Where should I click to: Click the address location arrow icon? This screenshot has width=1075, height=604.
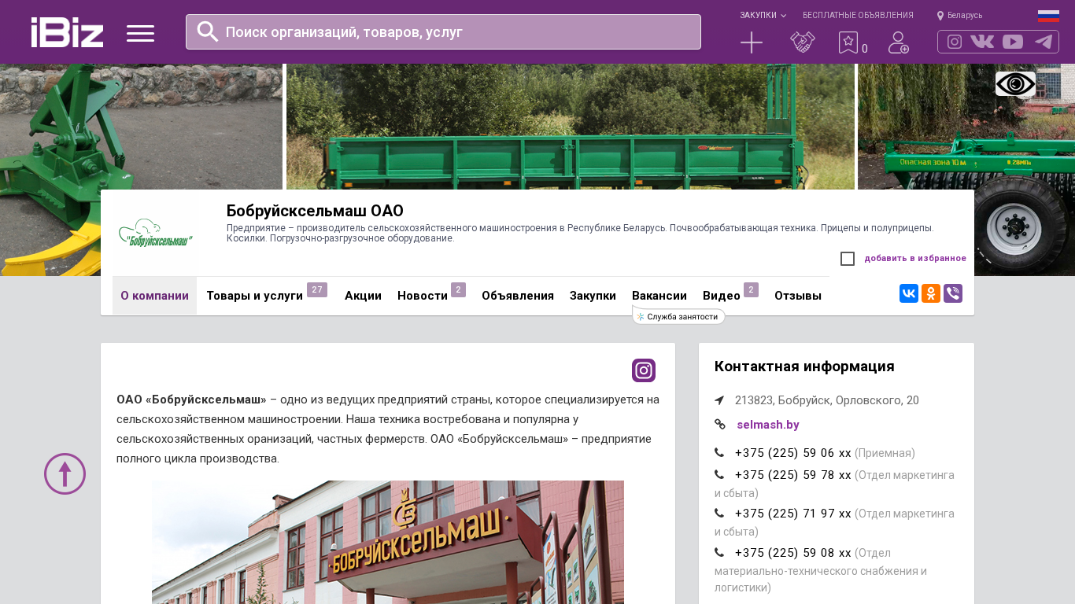click(719, 400)
